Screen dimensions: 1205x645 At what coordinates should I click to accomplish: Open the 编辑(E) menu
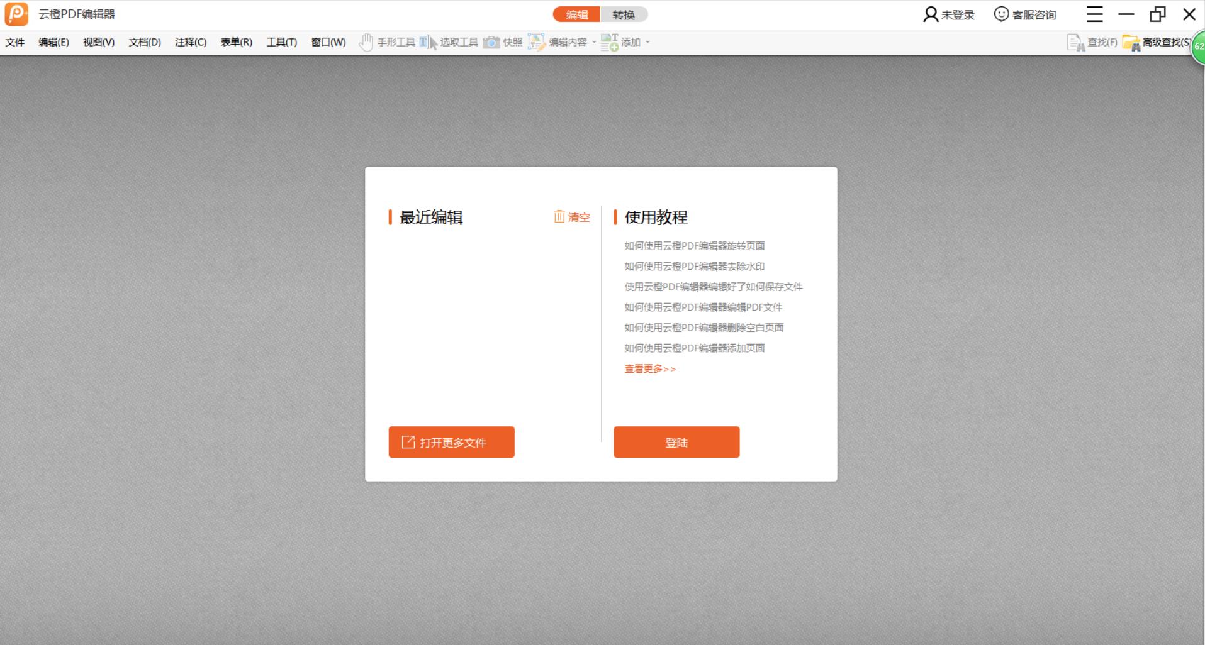(x=53, y=42)
